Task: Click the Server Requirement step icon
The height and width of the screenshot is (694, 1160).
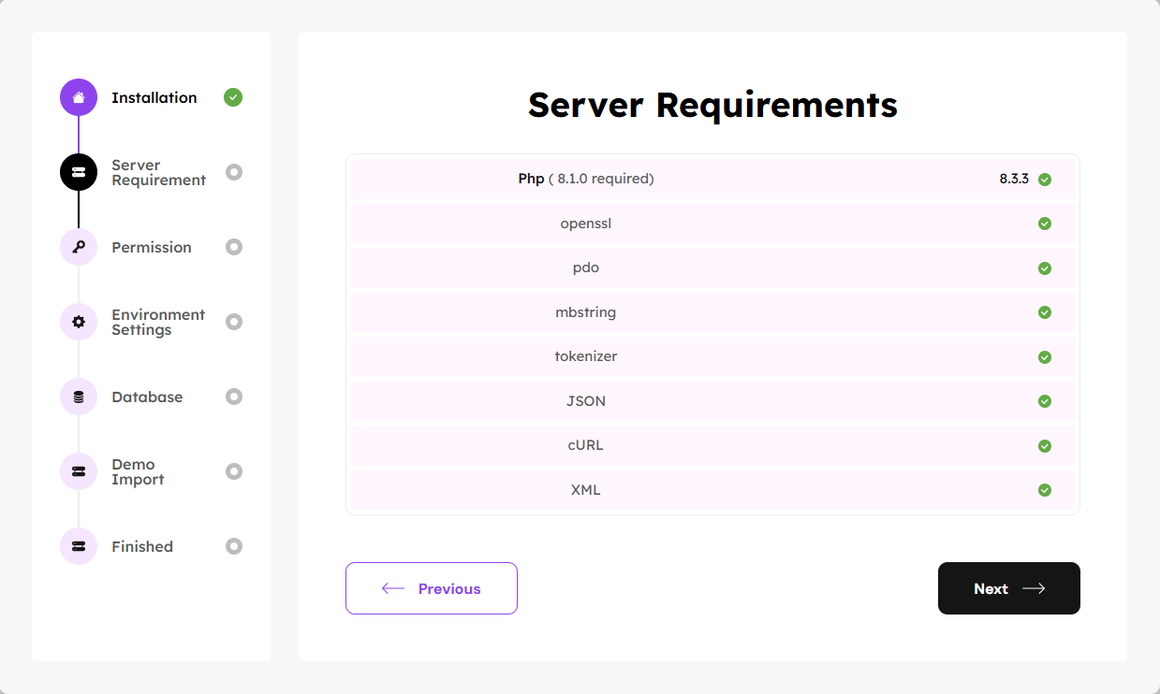Action: tap(79, 172)
